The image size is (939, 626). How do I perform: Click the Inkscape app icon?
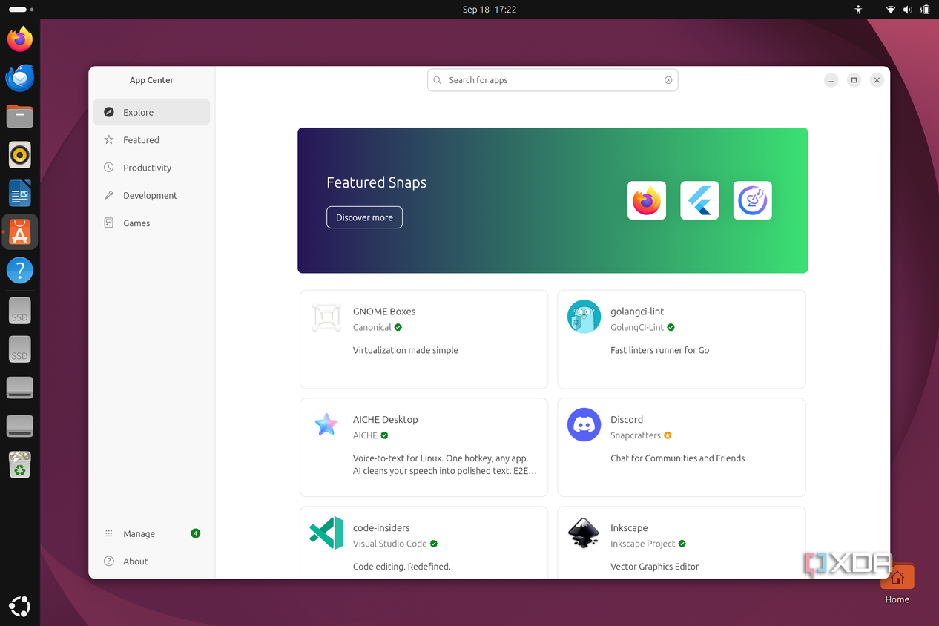point(584,533)
